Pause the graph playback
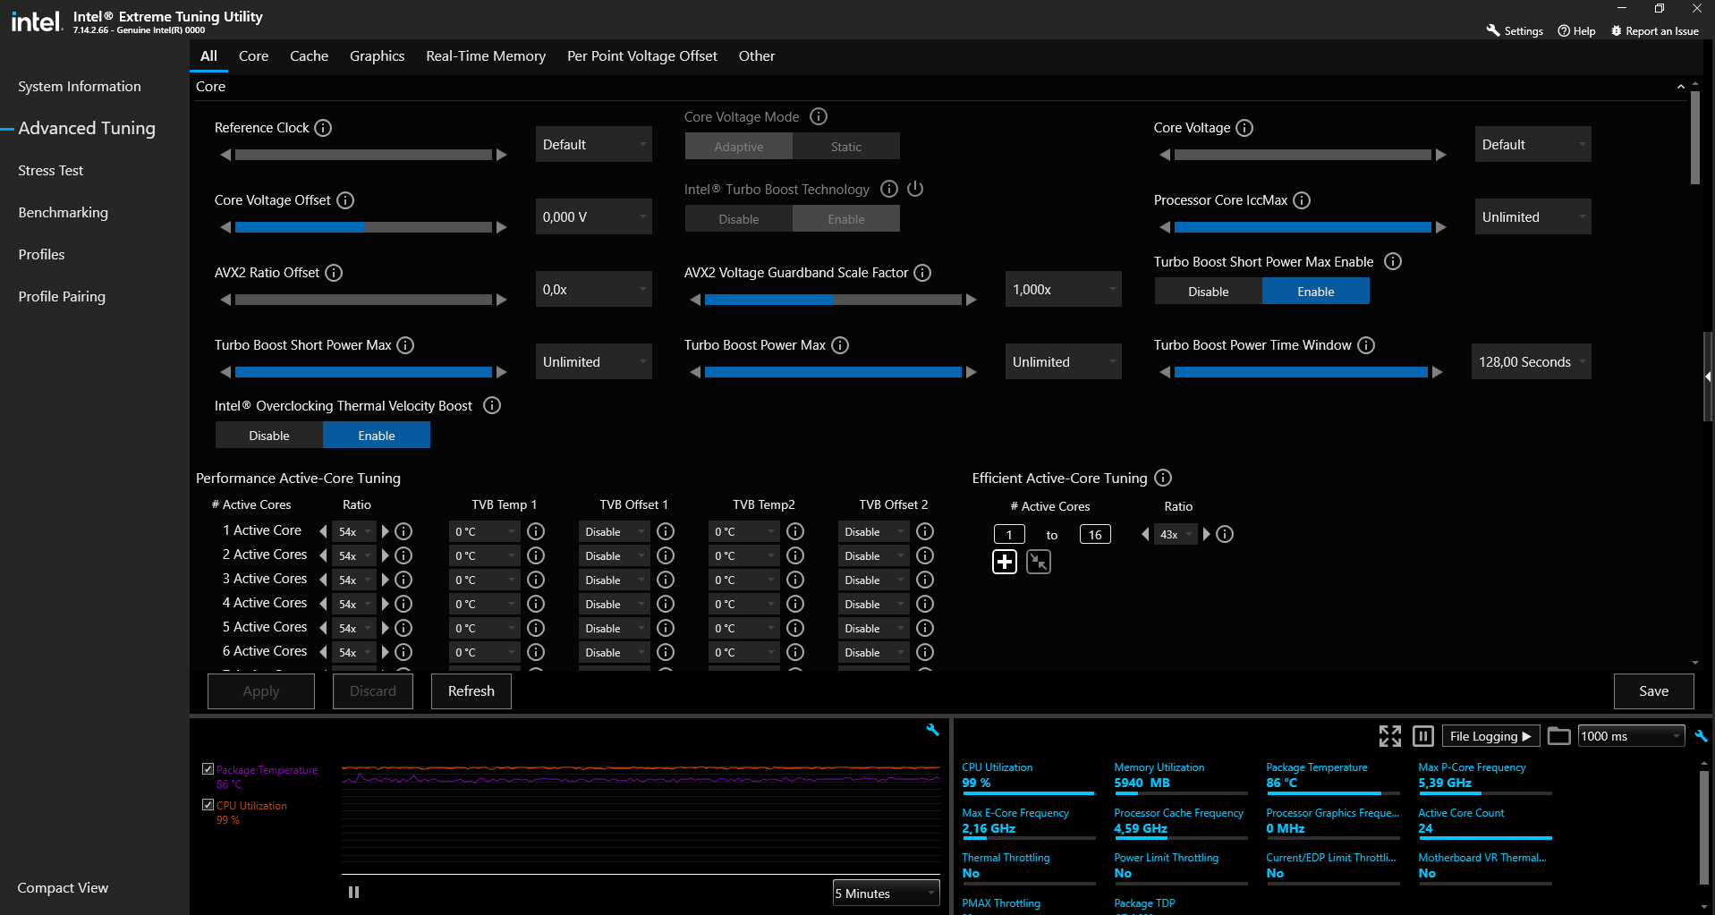 point(353,892)
